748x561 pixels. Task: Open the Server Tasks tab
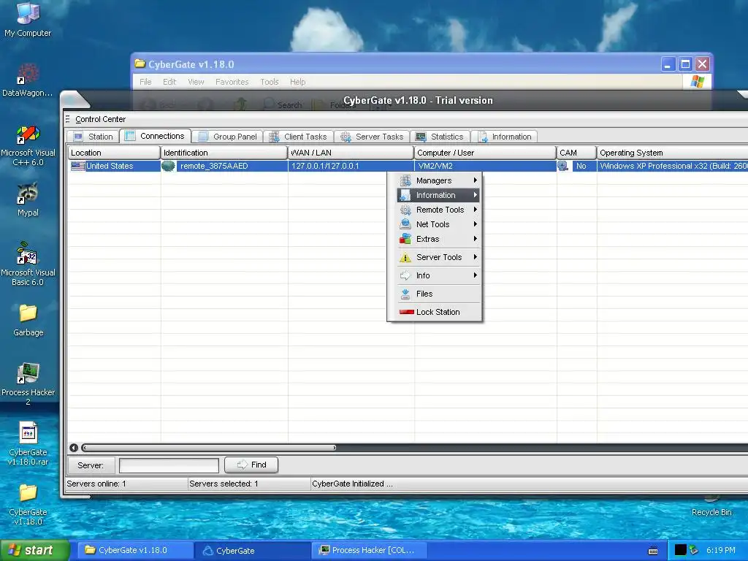click(372, 137)
